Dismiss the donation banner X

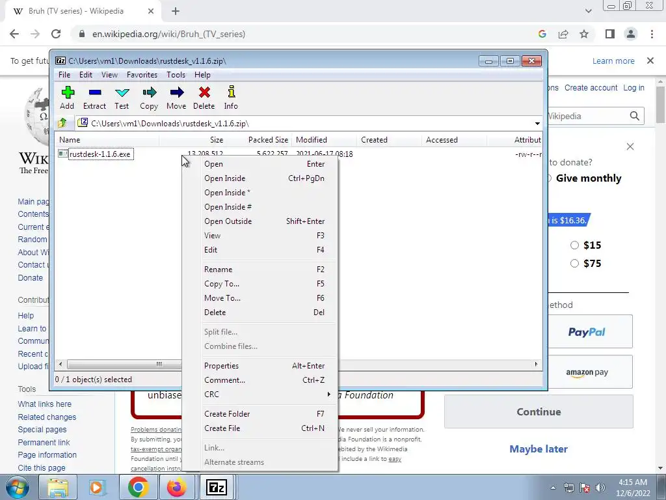pos(630,146)
